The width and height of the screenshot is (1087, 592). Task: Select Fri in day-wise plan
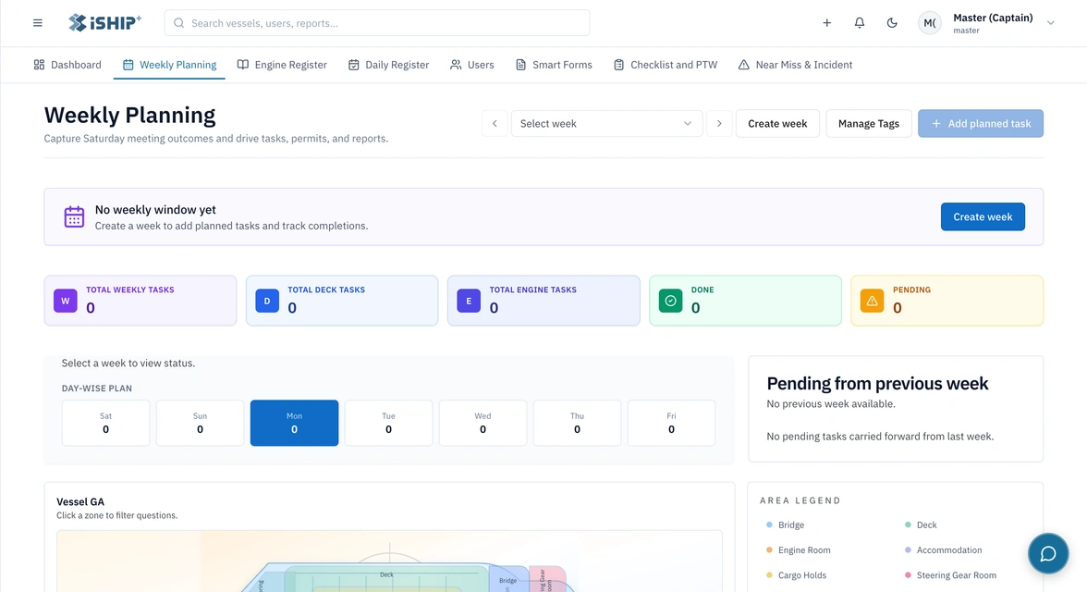click(x=671, y=423)
